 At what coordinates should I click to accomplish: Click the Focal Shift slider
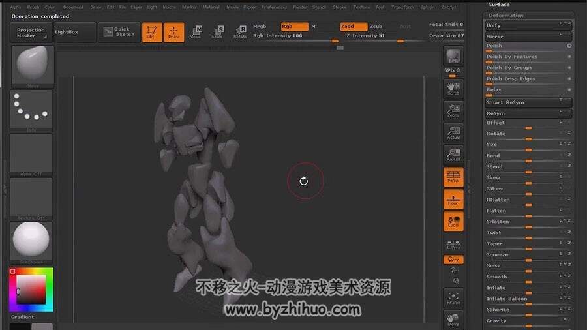click(x=446, y=24)
